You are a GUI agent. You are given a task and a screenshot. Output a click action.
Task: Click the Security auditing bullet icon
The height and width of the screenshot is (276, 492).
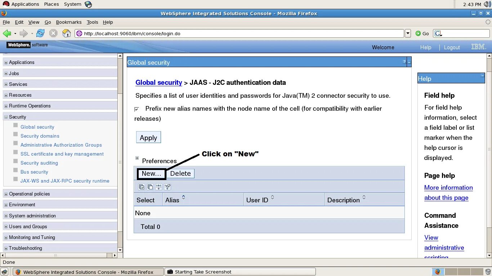[x=15, y=161]
